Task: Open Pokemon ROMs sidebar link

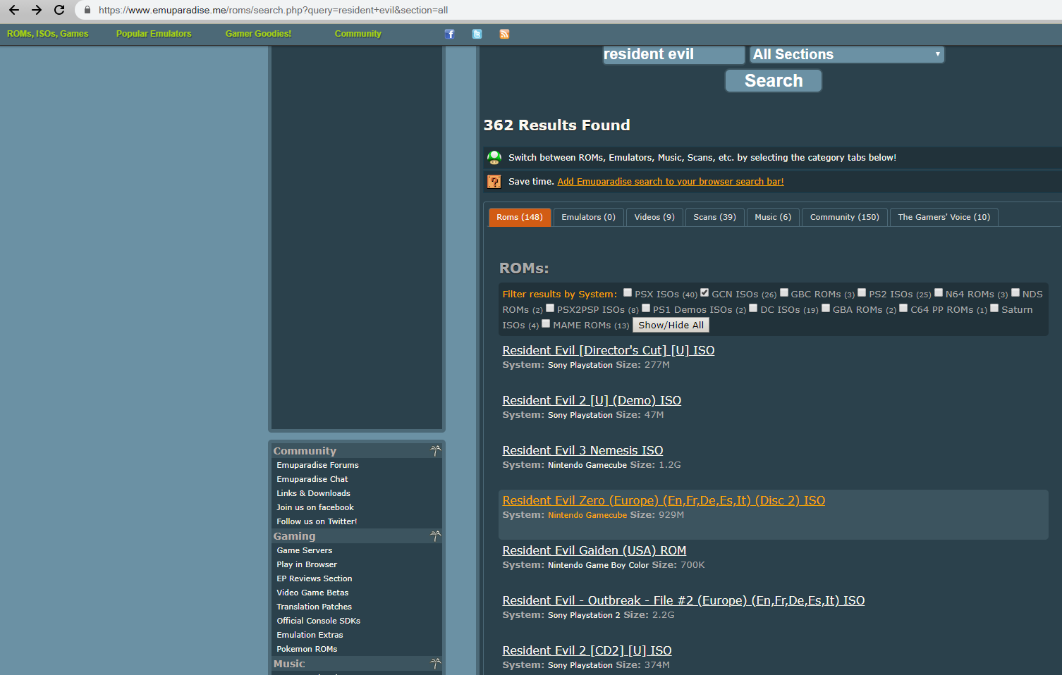Action: tap(307, 649)
